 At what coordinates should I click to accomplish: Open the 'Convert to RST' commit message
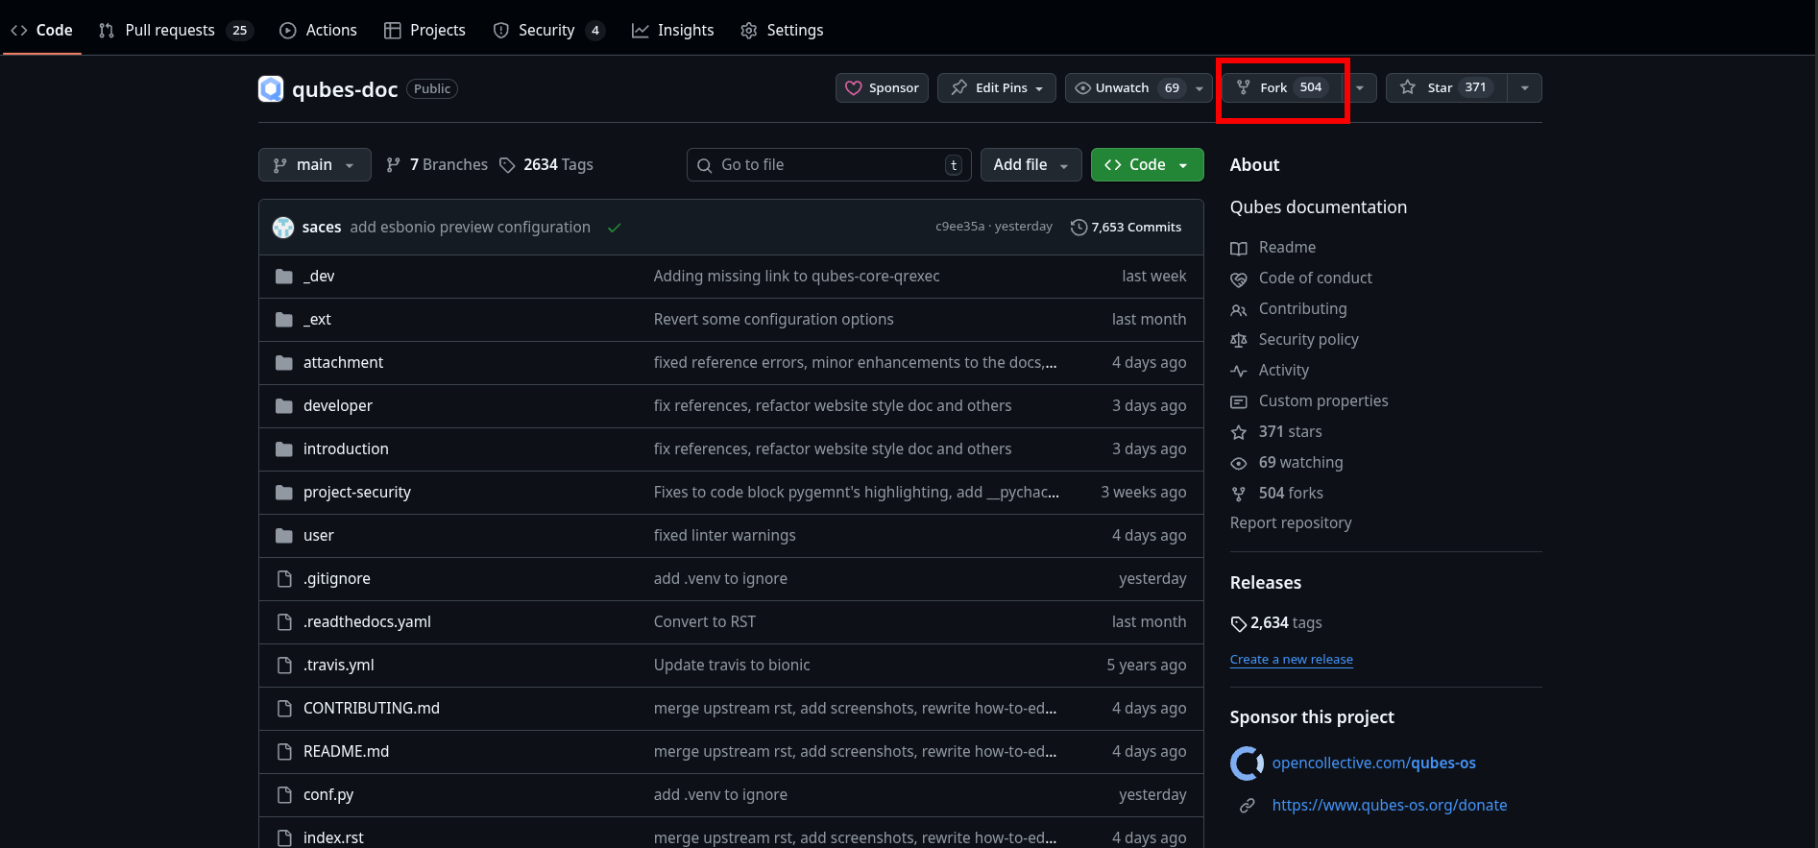705,622
